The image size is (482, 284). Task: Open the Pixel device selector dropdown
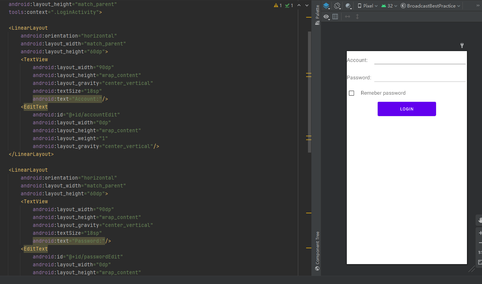point(368,6)
